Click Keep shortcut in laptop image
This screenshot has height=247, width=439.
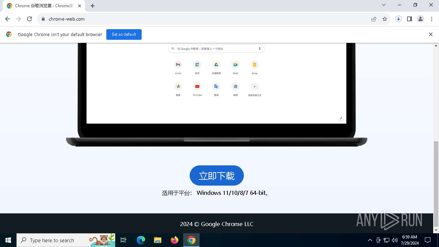click(x=254, y=67)
